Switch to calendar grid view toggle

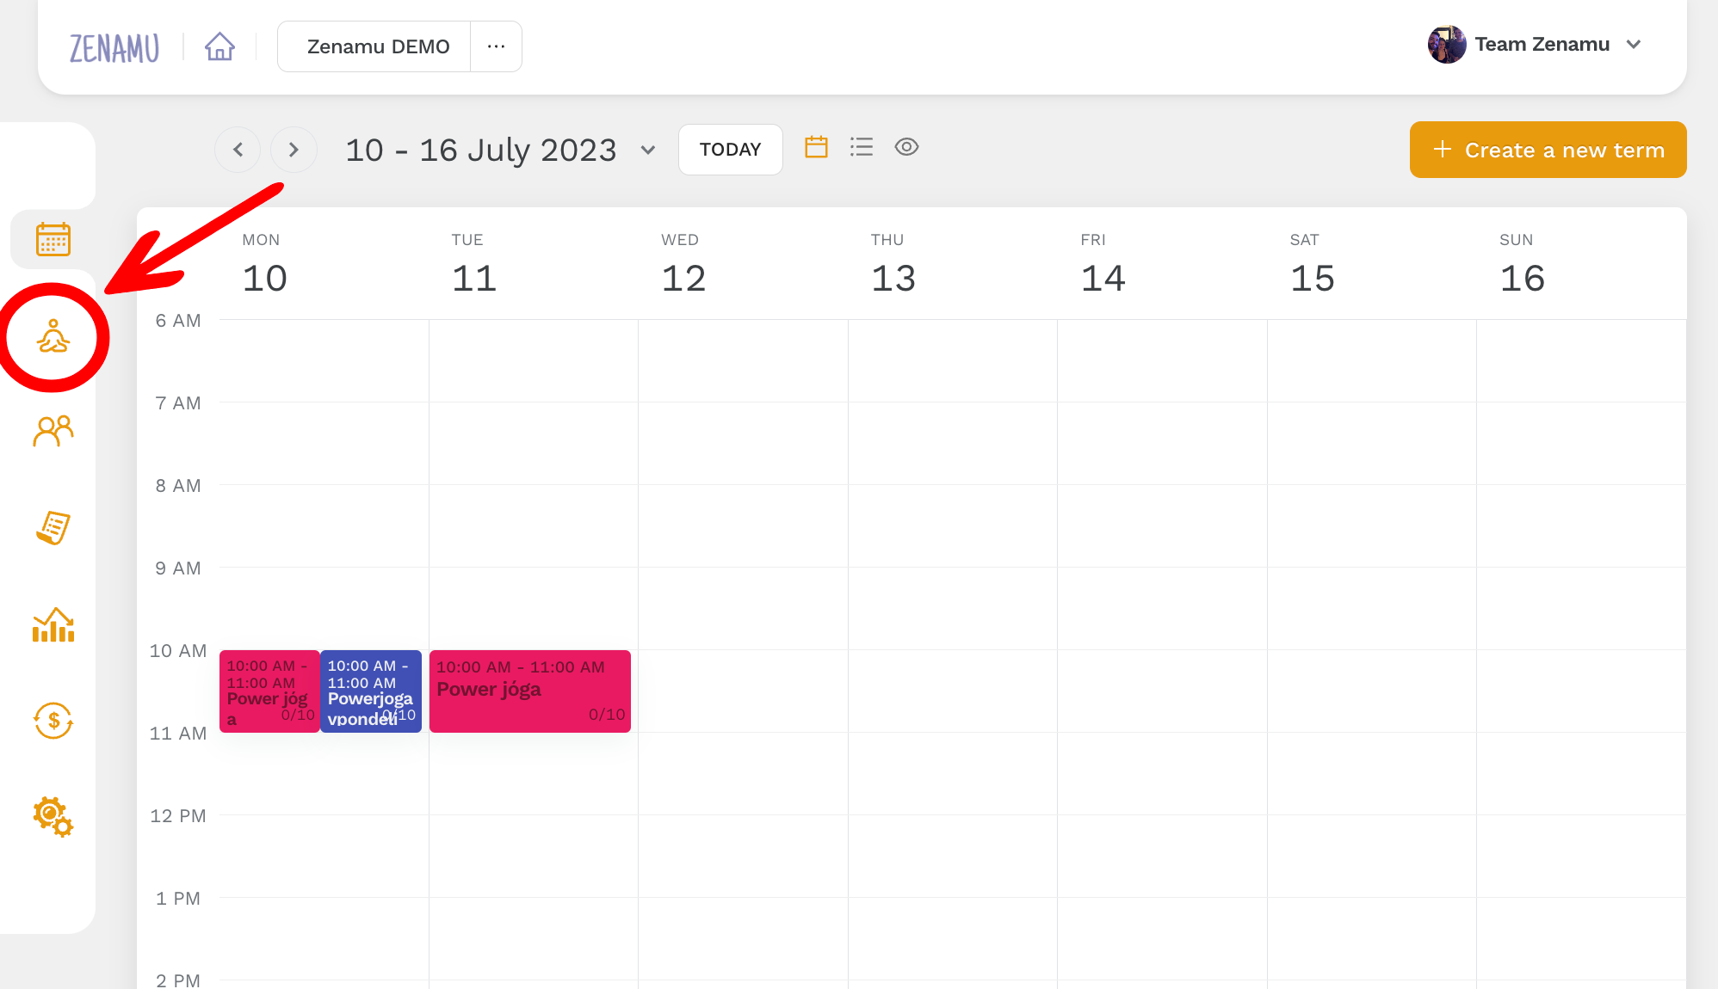click(x=817, y=147)
